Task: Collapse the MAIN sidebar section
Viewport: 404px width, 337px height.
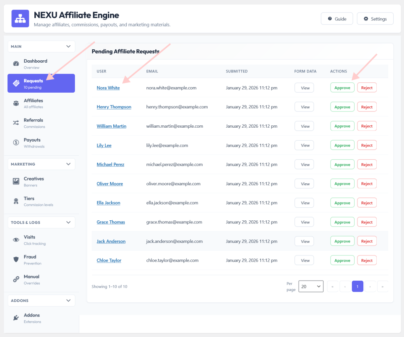Action: (x=68, y=47)
